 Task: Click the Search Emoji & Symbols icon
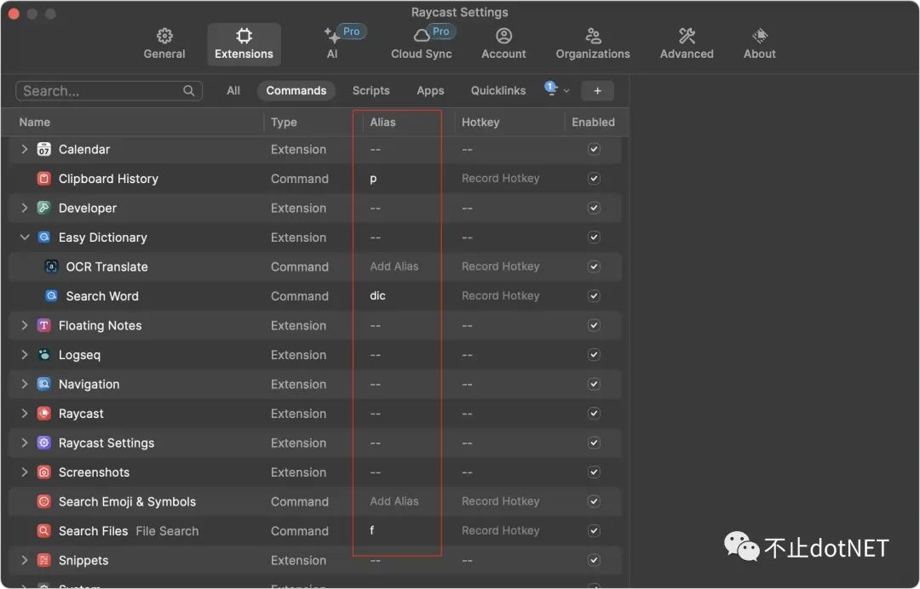tap(44, 501)
